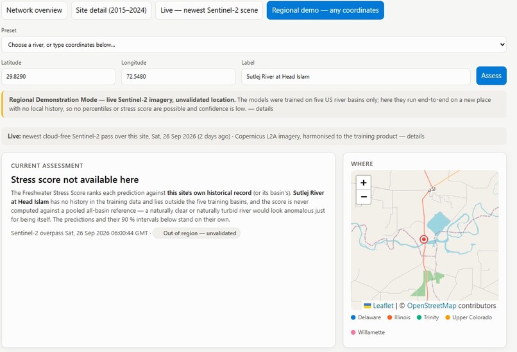Click the Longitude input field
Image resolution: width=517 pixels, height=352 pixels.
coord(178,76)
